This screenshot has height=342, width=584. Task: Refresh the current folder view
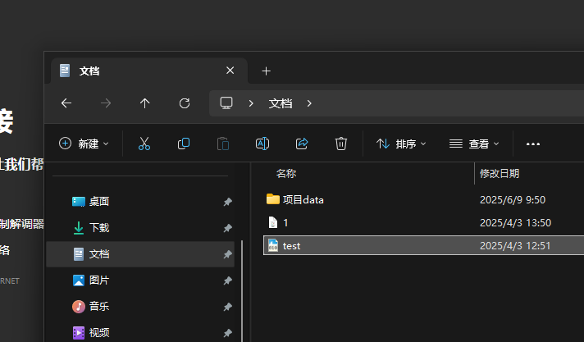coord(185,103)
